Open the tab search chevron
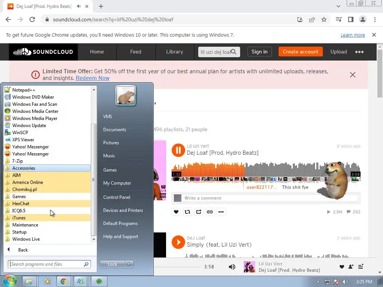383x287 pixels. (338, 6)
